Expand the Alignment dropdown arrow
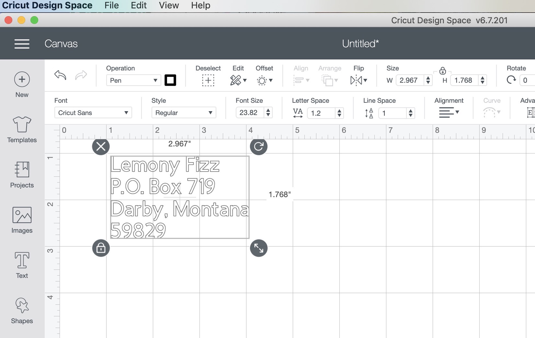The width and height of the screenshot is (535, 338). (x=457, y=112)
